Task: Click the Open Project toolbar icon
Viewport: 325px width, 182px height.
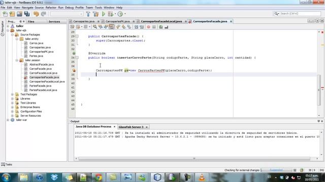Action: (x=19, y=14)
